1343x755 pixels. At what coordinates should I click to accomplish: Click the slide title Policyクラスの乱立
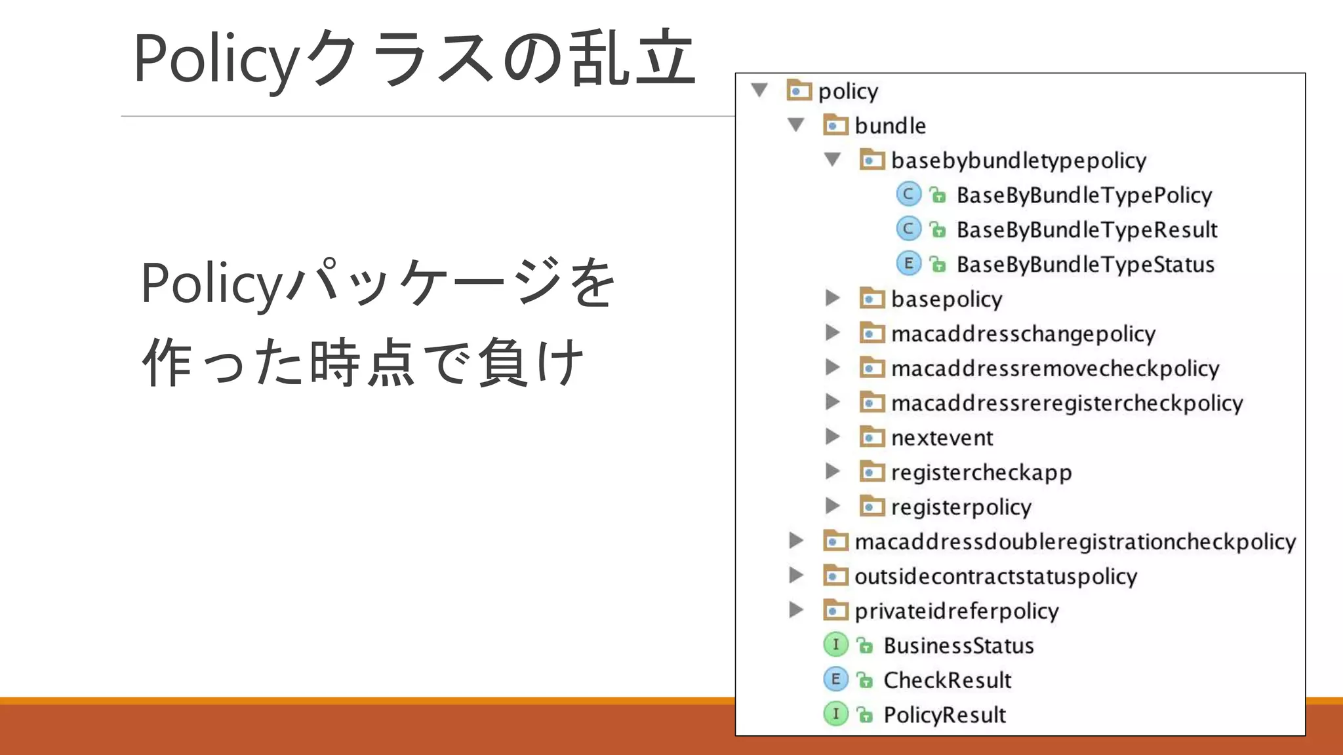pos(414,59)
